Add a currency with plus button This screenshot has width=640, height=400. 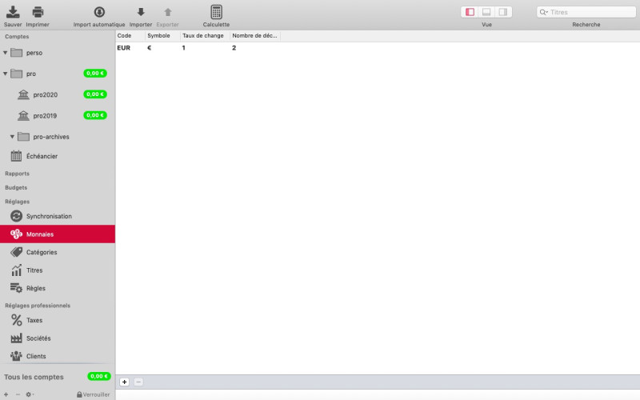pos(124,382)
